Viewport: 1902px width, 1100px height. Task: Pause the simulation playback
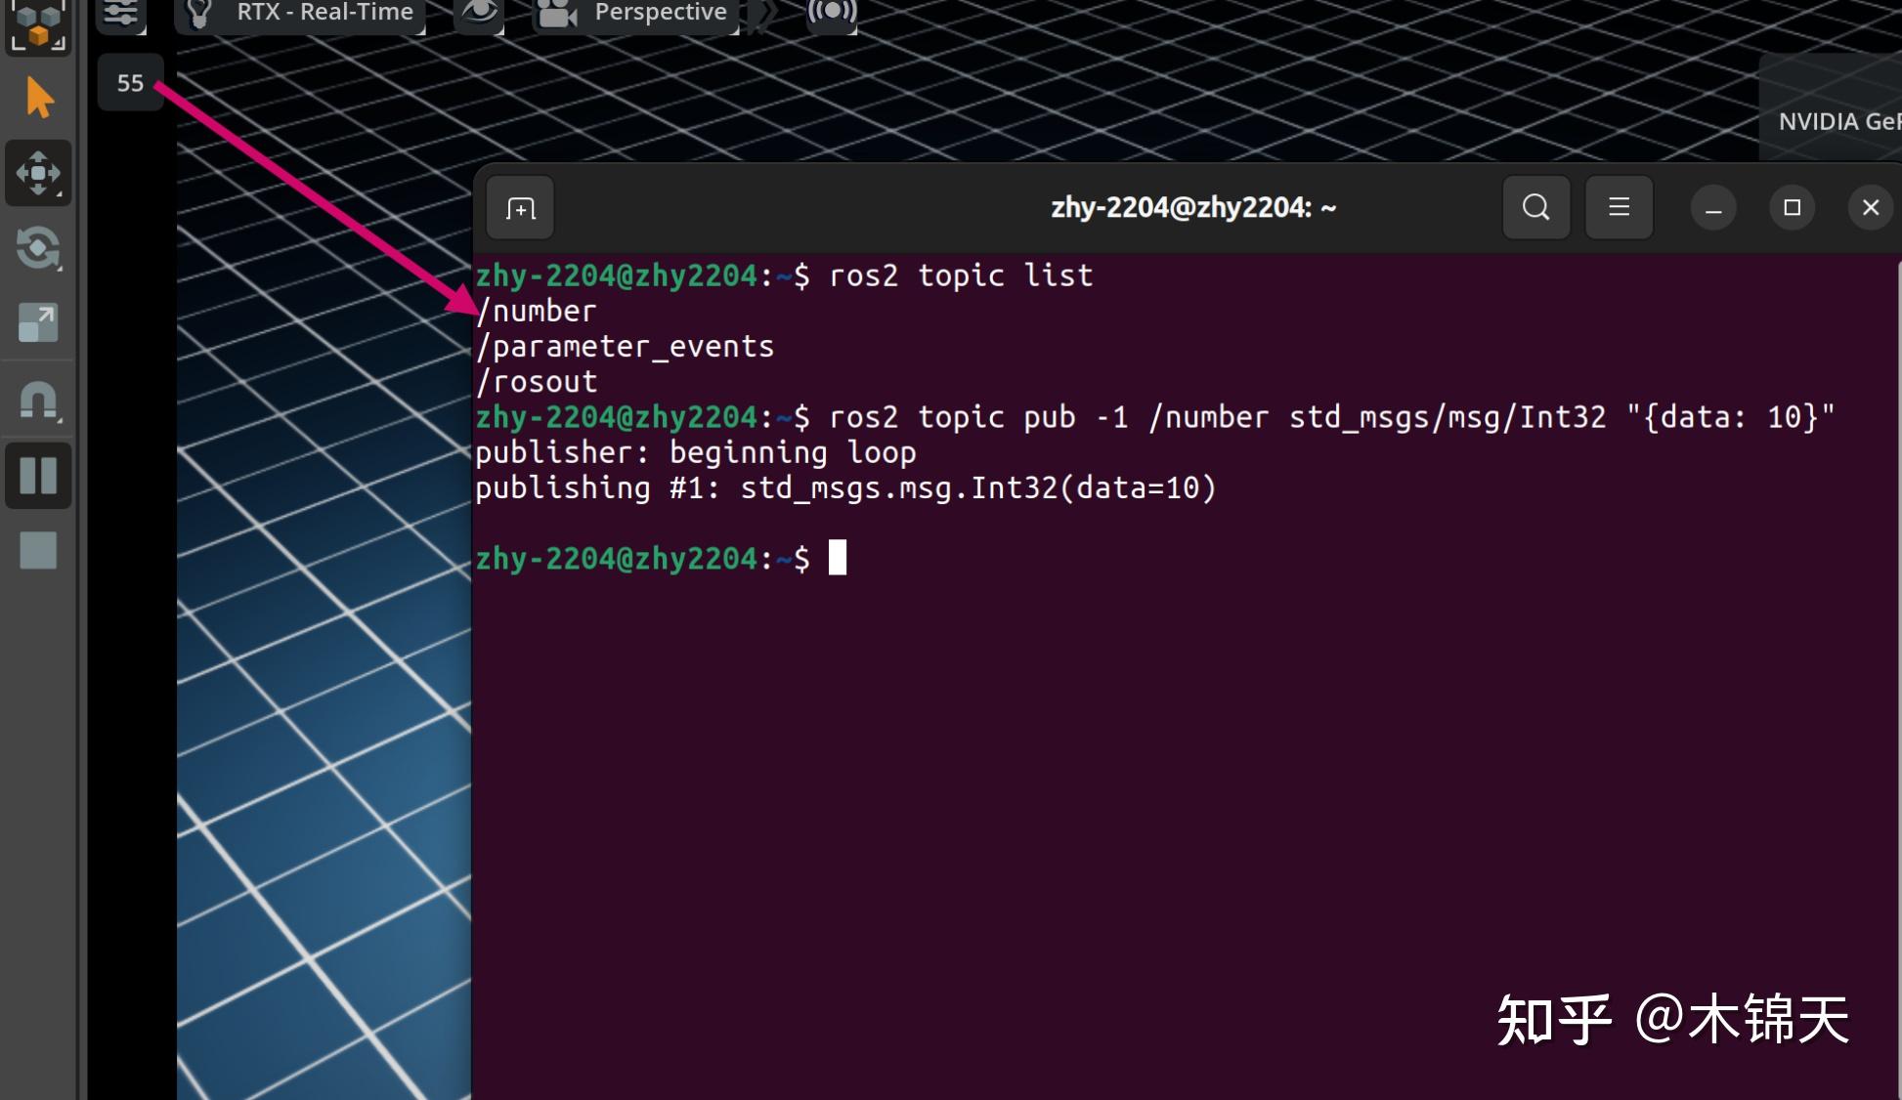pyautogui.click(x=39, y=476)
